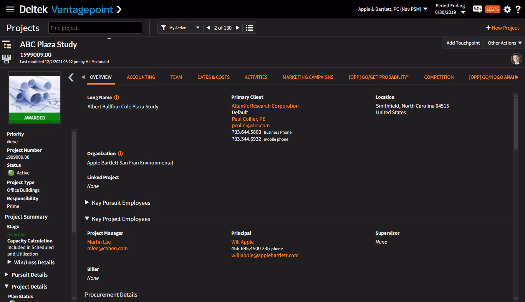This screenshot has height=302, width=525.
Task: Open the Marketing Campaigns tab
Action: click(308, 77)
